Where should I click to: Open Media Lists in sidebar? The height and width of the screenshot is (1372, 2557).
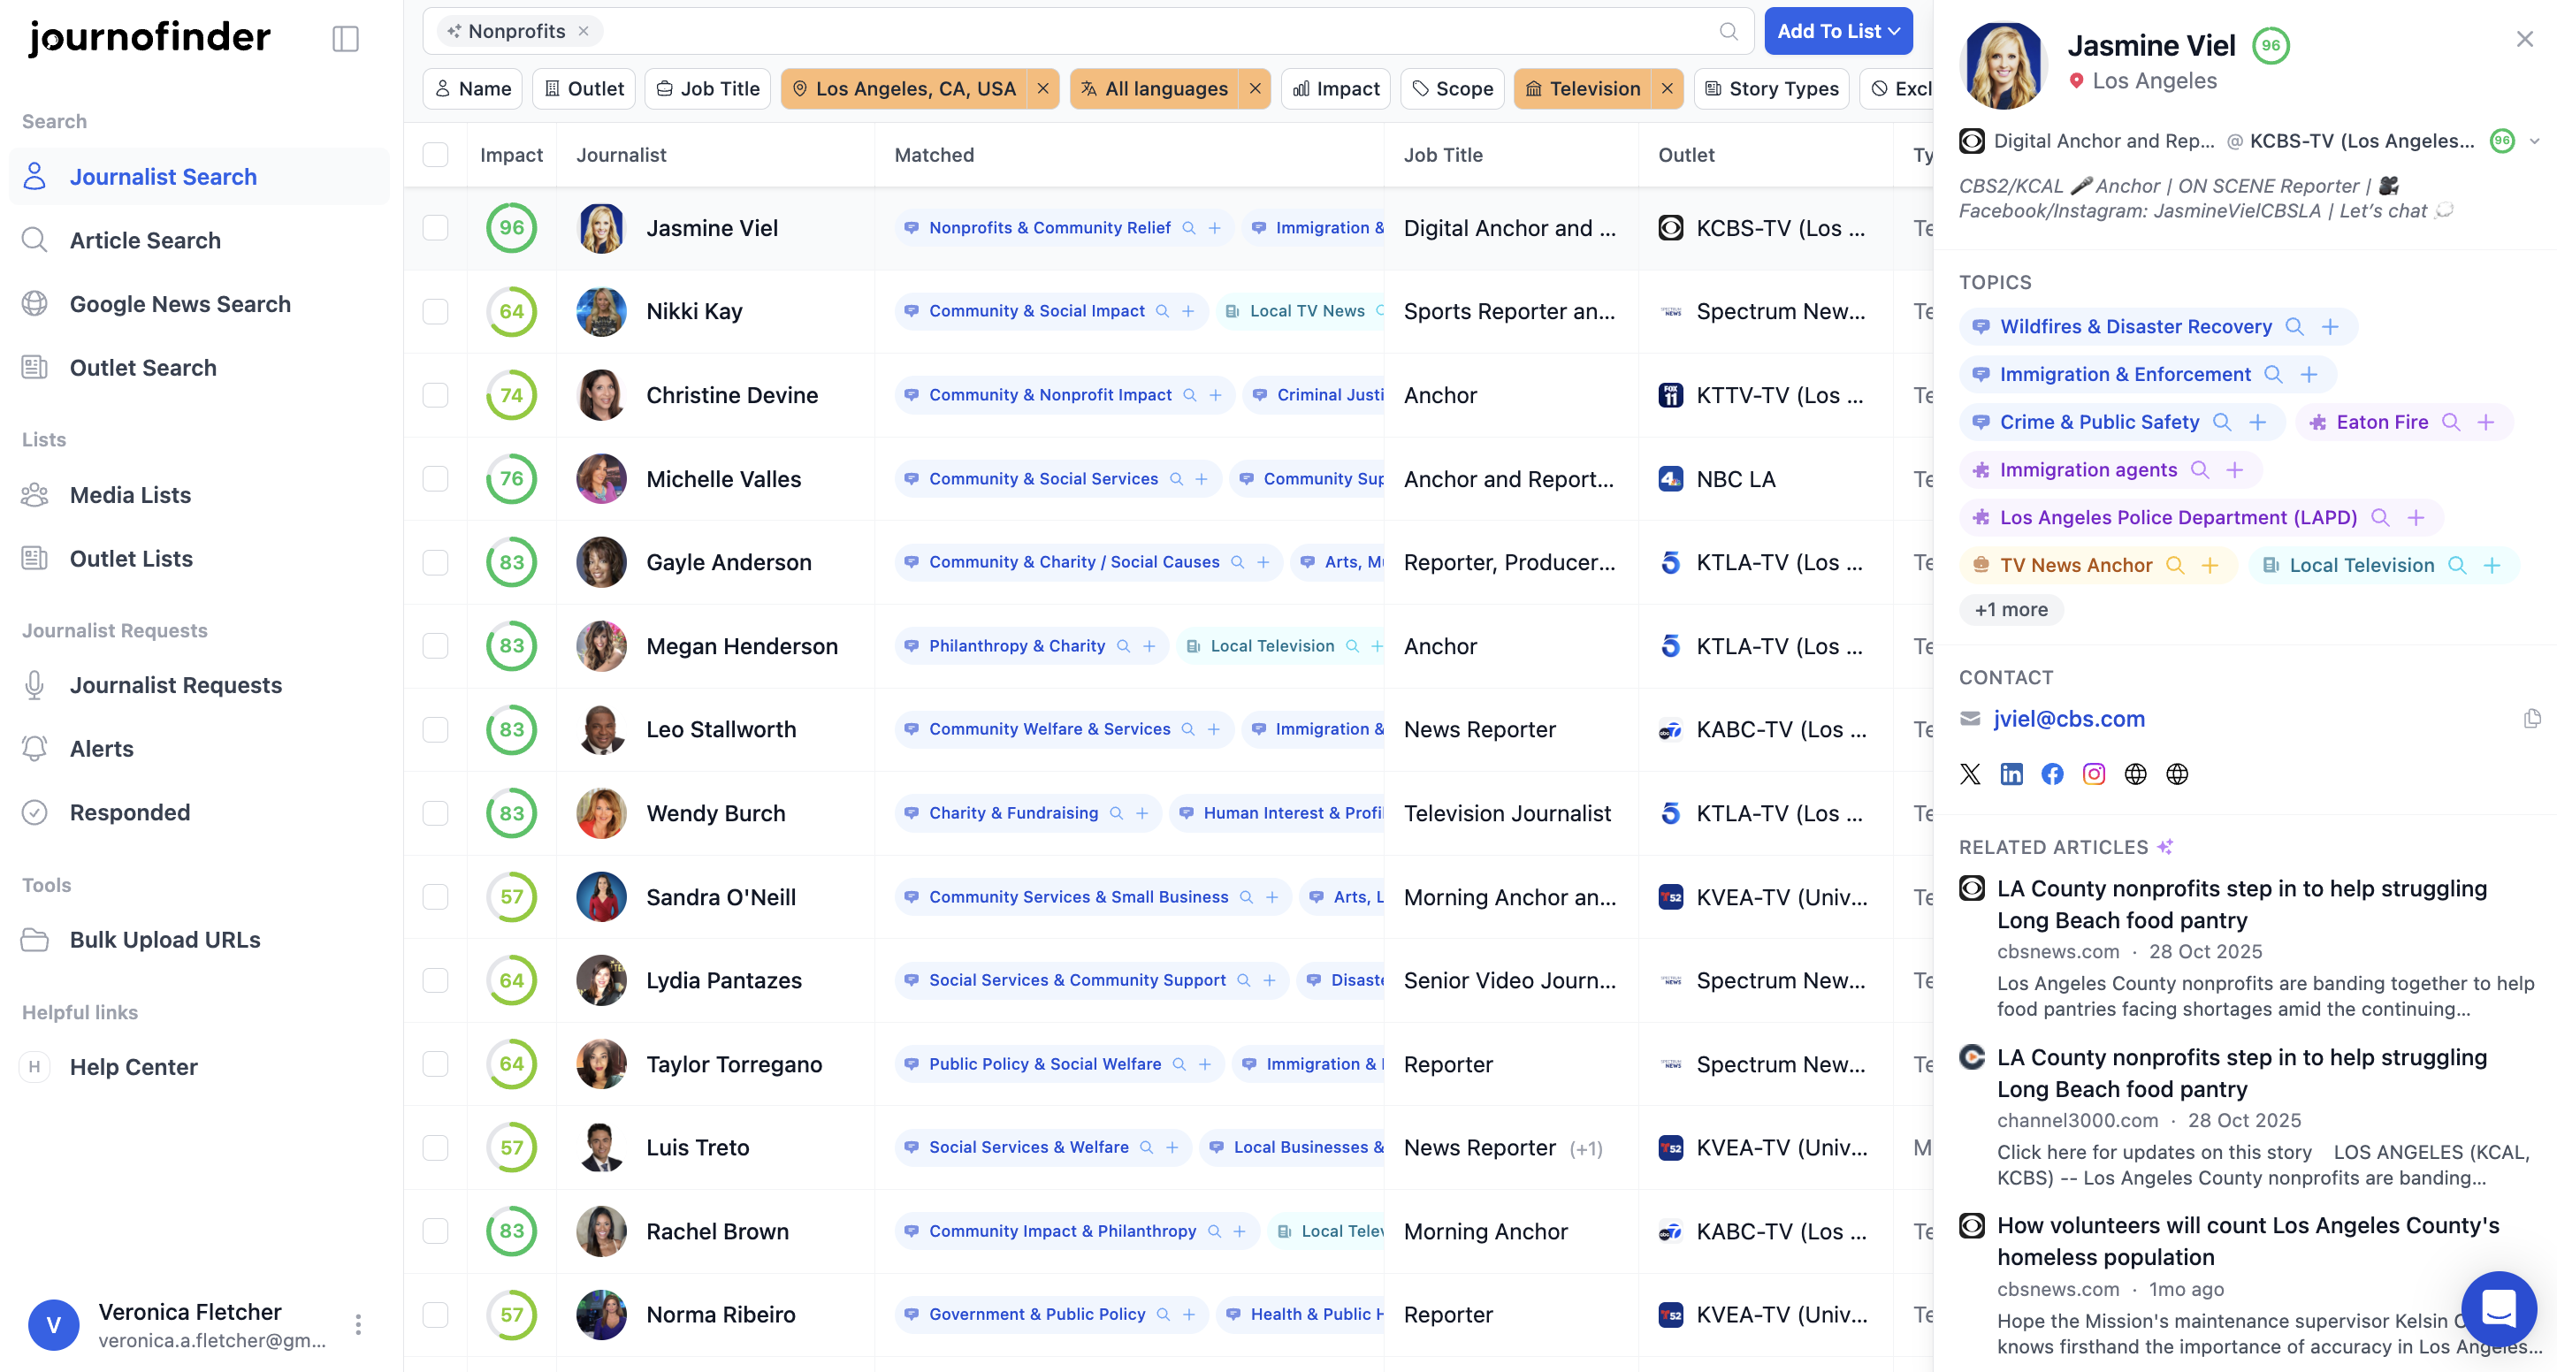pyautogui.click(x=130, y=494)
